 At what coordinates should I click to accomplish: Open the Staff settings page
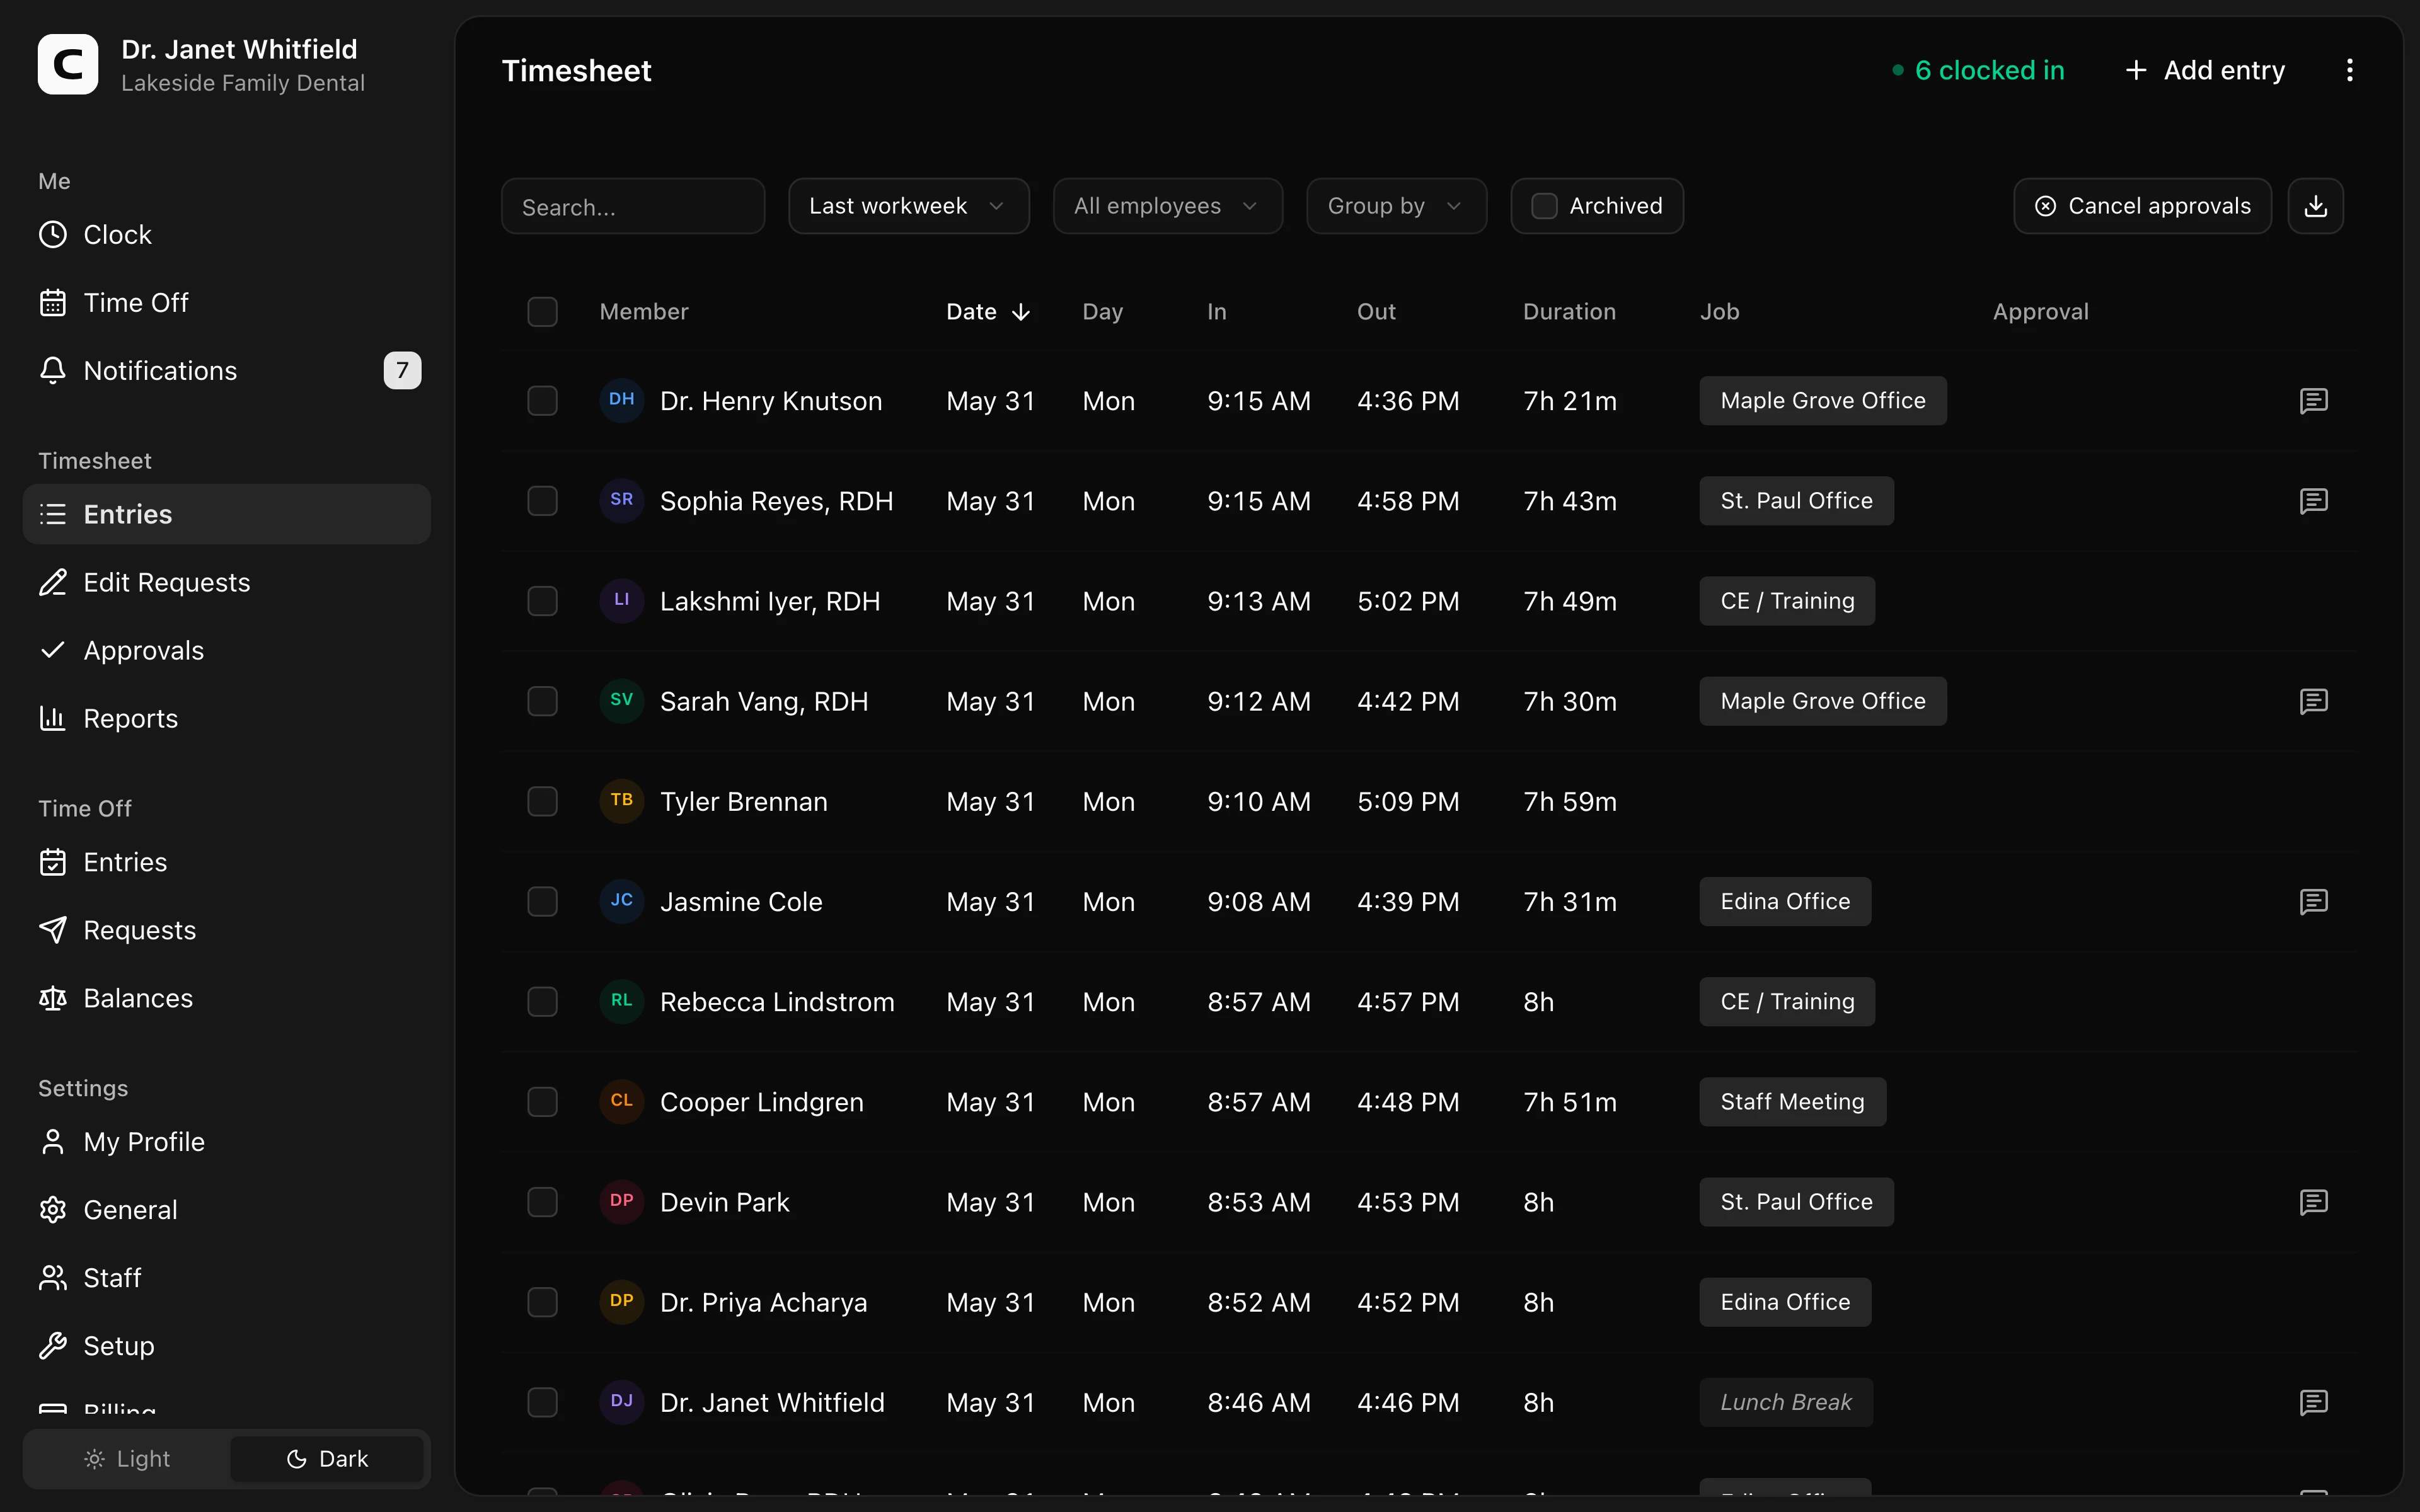pyautogui.click(x=227, y=1278)
